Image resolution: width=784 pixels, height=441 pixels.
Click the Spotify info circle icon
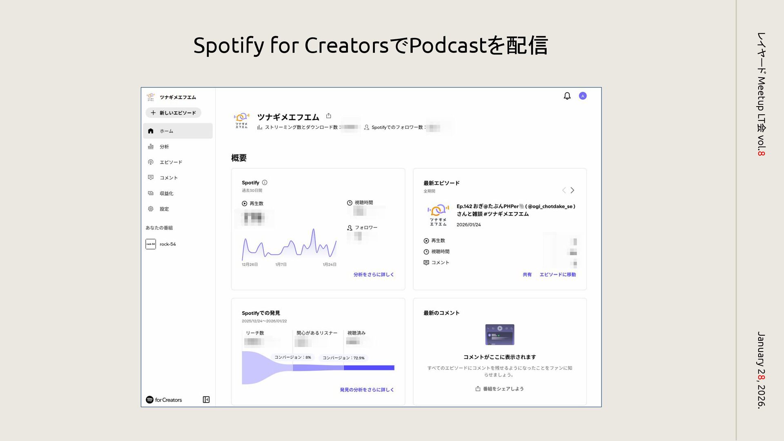tap(265, 183)
